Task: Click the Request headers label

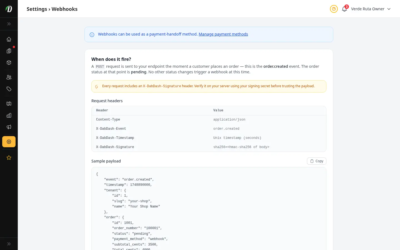Action: [107, 101]
